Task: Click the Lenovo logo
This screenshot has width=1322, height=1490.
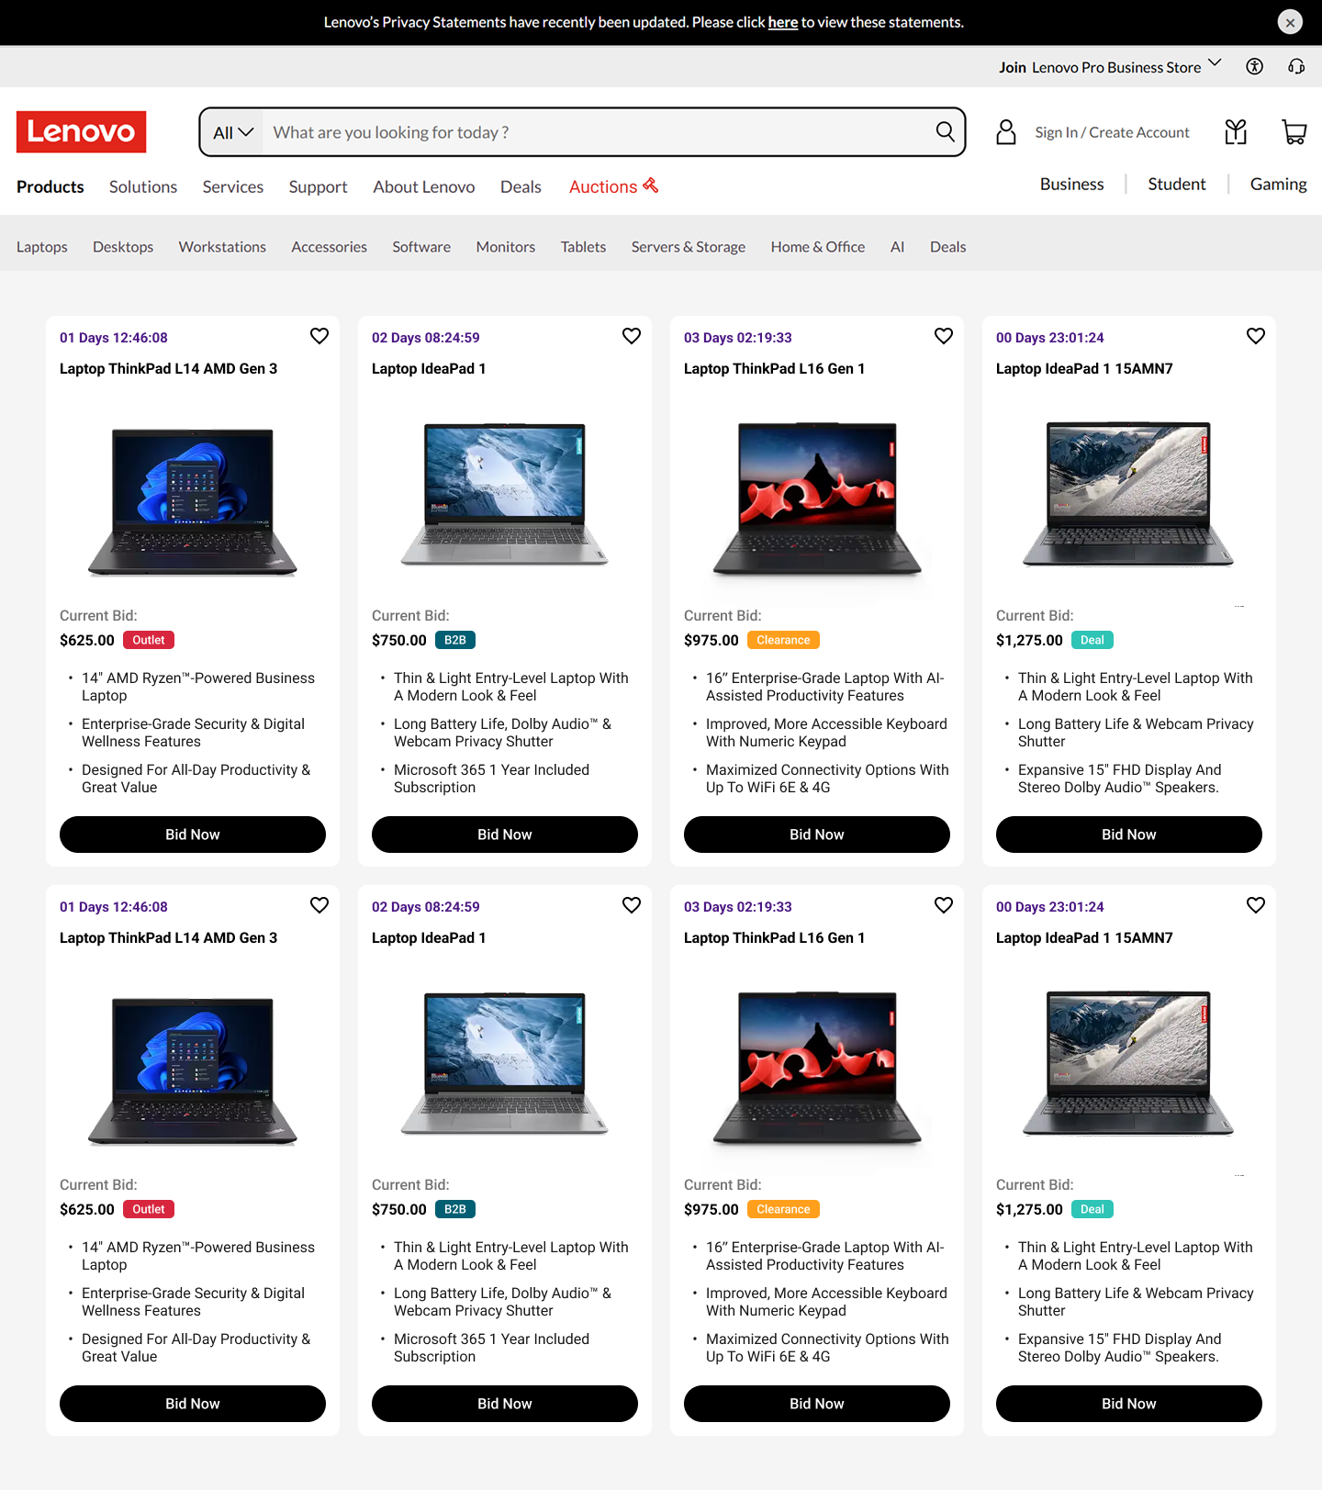Action: click(x=82, y=132)
